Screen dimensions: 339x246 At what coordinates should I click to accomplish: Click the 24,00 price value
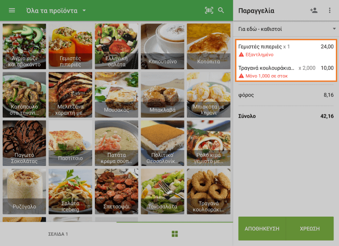[x=327, y=47]
